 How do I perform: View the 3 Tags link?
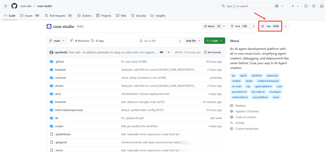pyautogui.click(x=97, y=41)
